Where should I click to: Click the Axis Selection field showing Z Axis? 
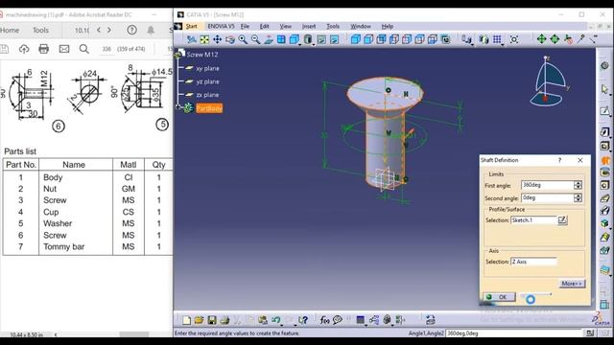533,262
